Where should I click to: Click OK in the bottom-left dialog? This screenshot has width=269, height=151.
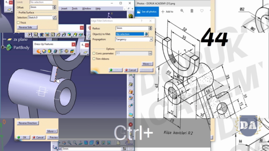tap(23, 137)
